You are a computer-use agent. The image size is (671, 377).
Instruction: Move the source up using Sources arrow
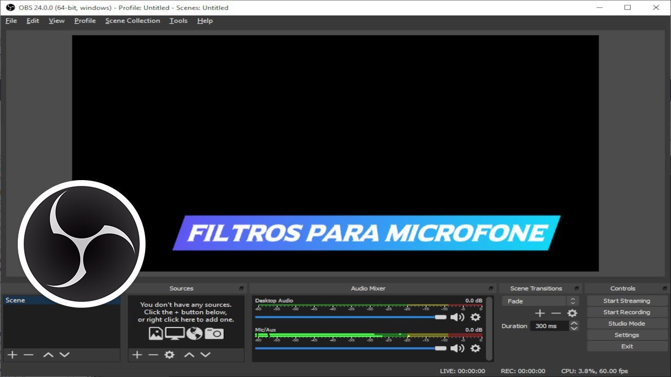[189, 354]
